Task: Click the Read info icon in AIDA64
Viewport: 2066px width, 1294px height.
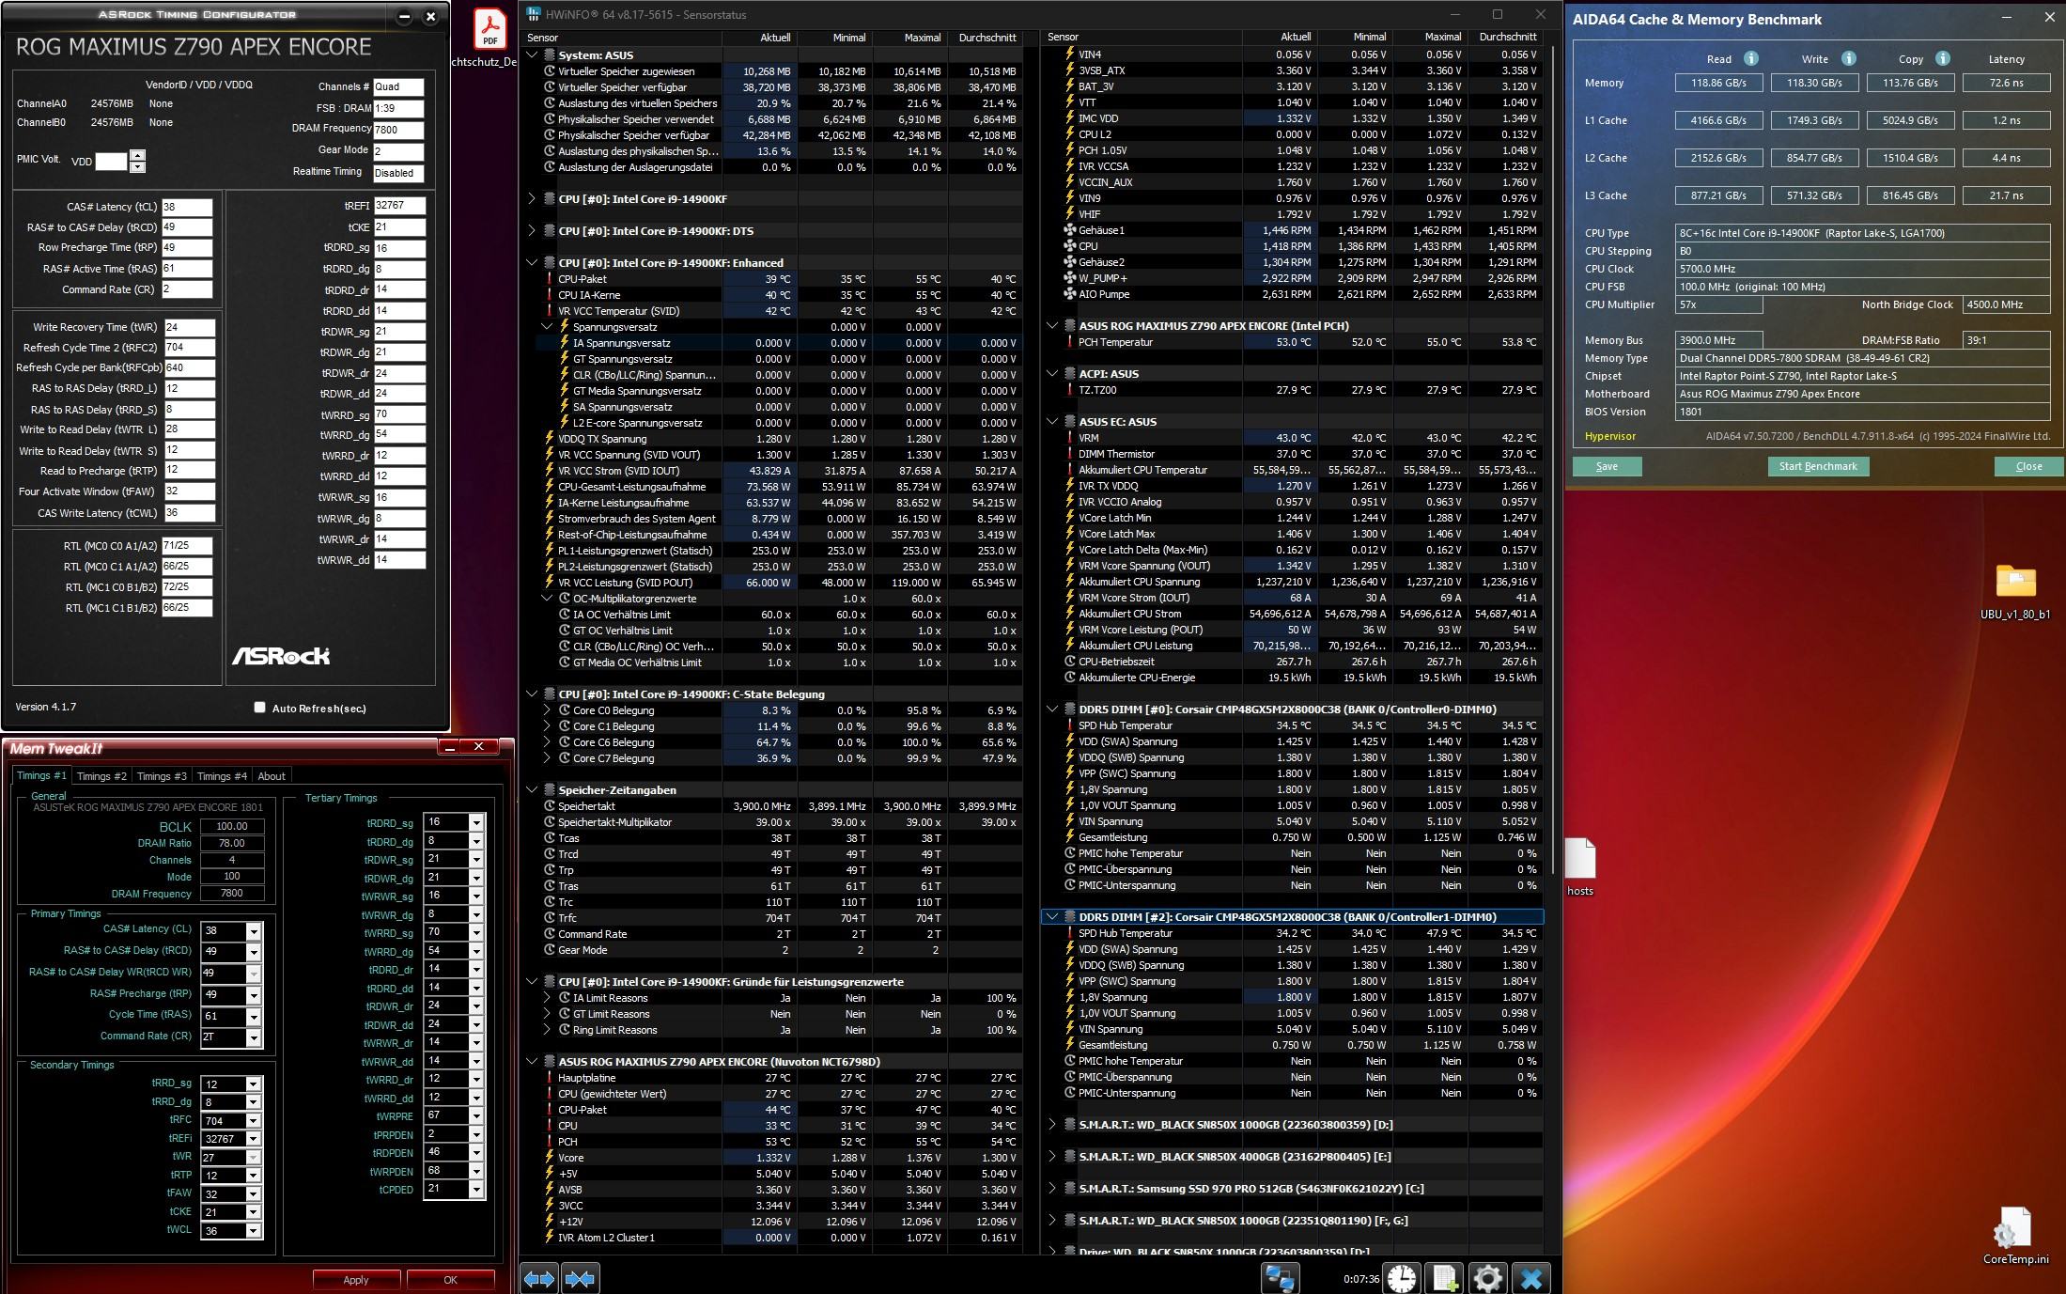Action: click(1750, 58)
